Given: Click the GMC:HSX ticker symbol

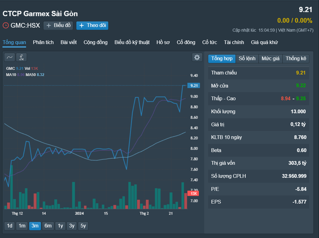Looking at the screenshot, I should point(25,26).
